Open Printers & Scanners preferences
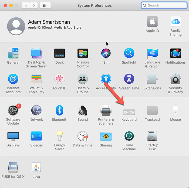The height and width of the screenshot is (188, 189). coord(106,110)
